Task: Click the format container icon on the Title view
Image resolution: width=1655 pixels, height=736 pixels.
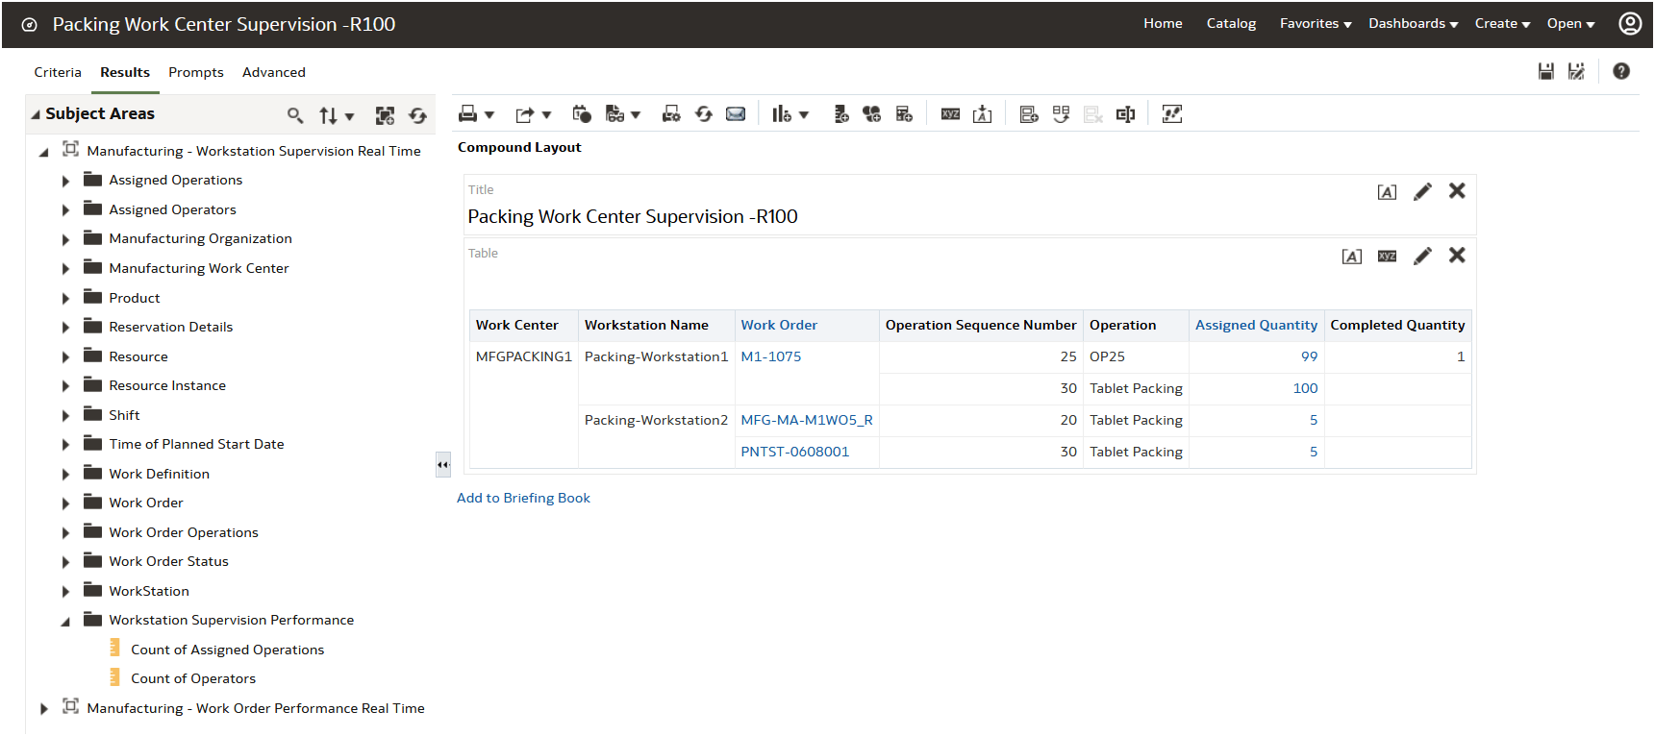Action: pos(1387,192)
